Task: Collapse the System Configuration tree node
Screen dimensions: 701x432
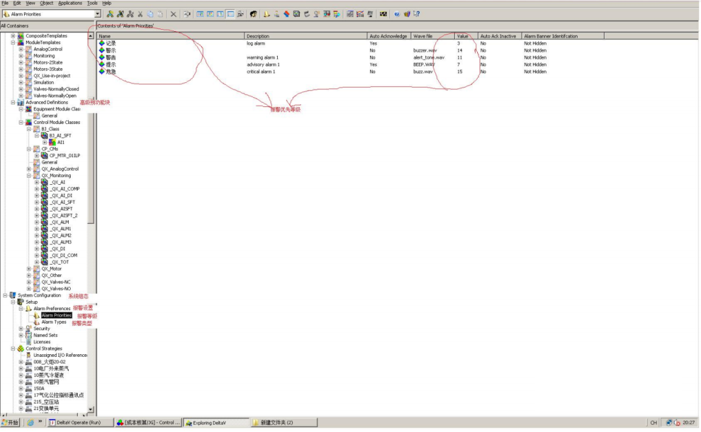Action: 5,296
